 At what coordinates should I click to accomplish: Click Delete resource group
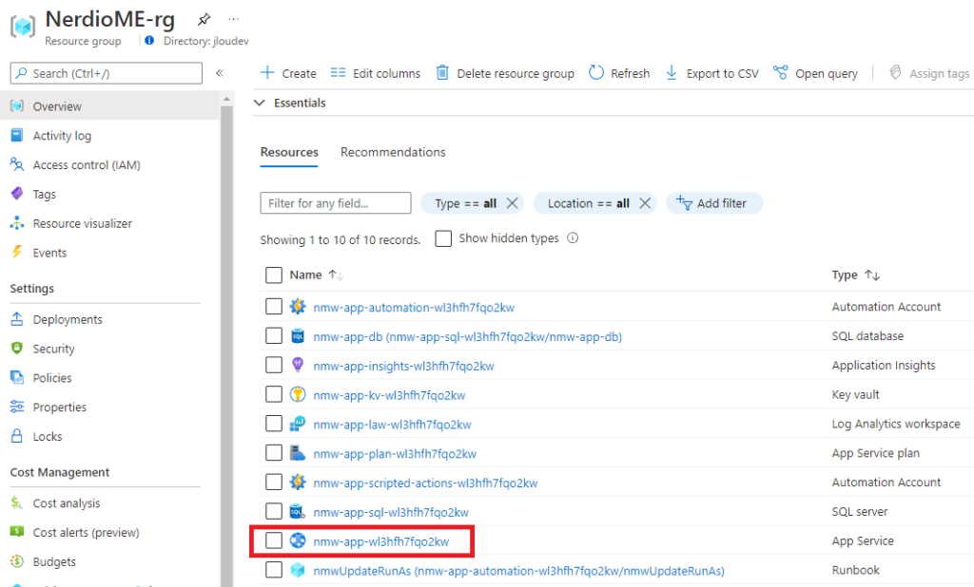[x=505, y=73]
